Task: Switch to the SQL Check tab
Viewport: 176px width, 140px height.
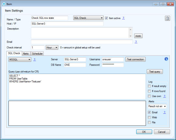Action: click(x=14, y=53)
